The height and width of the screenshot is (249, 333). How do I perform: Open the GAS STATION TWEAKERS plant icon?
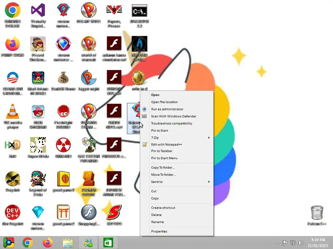89,145
